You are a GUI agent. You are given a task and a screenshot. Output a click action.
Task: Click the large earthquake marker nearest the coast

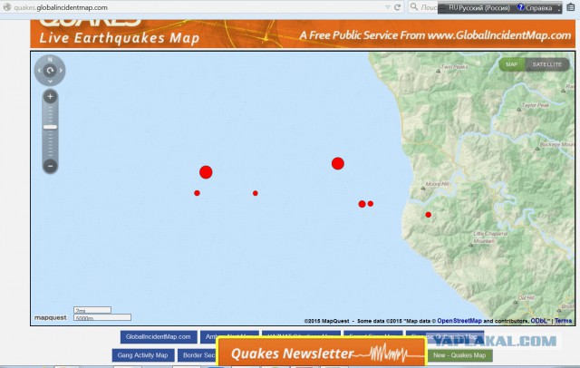338,163
